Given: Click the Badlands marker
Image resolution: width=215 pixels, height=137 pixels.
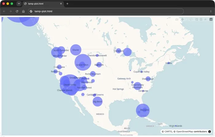Looking at the screenshot, I should (x=99, y=65).
